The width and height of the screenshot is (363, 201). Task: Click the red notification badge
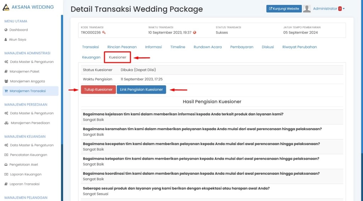pos(340,9)
